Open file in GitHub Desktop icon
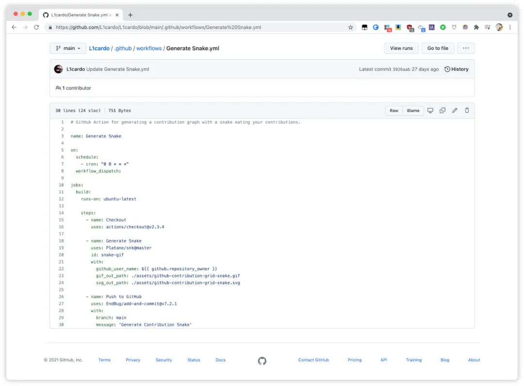This screenshot has height=386, width=524. click(x=430, y=110)
